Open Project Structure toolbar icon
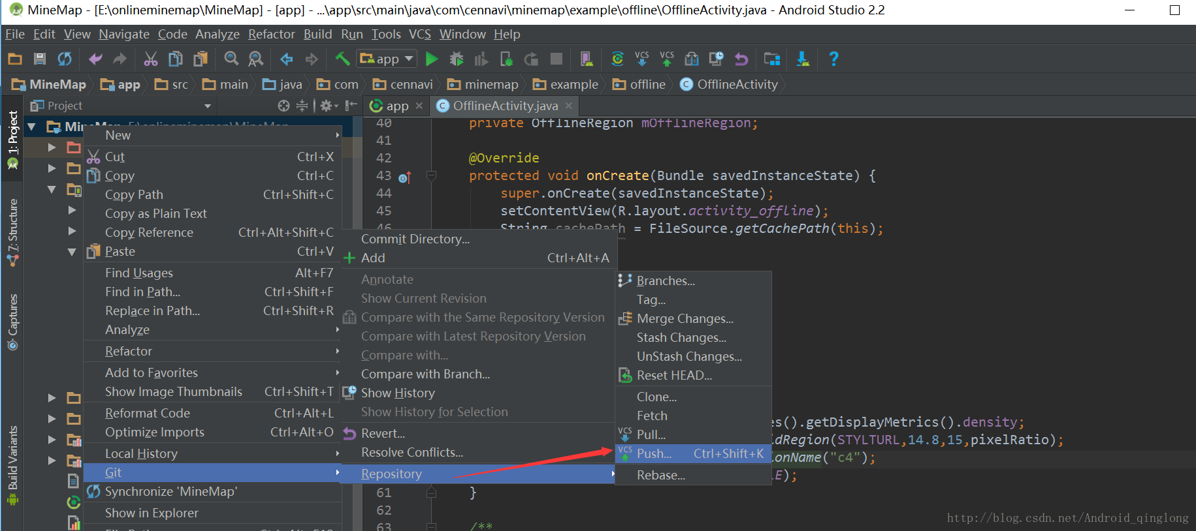 772,59
